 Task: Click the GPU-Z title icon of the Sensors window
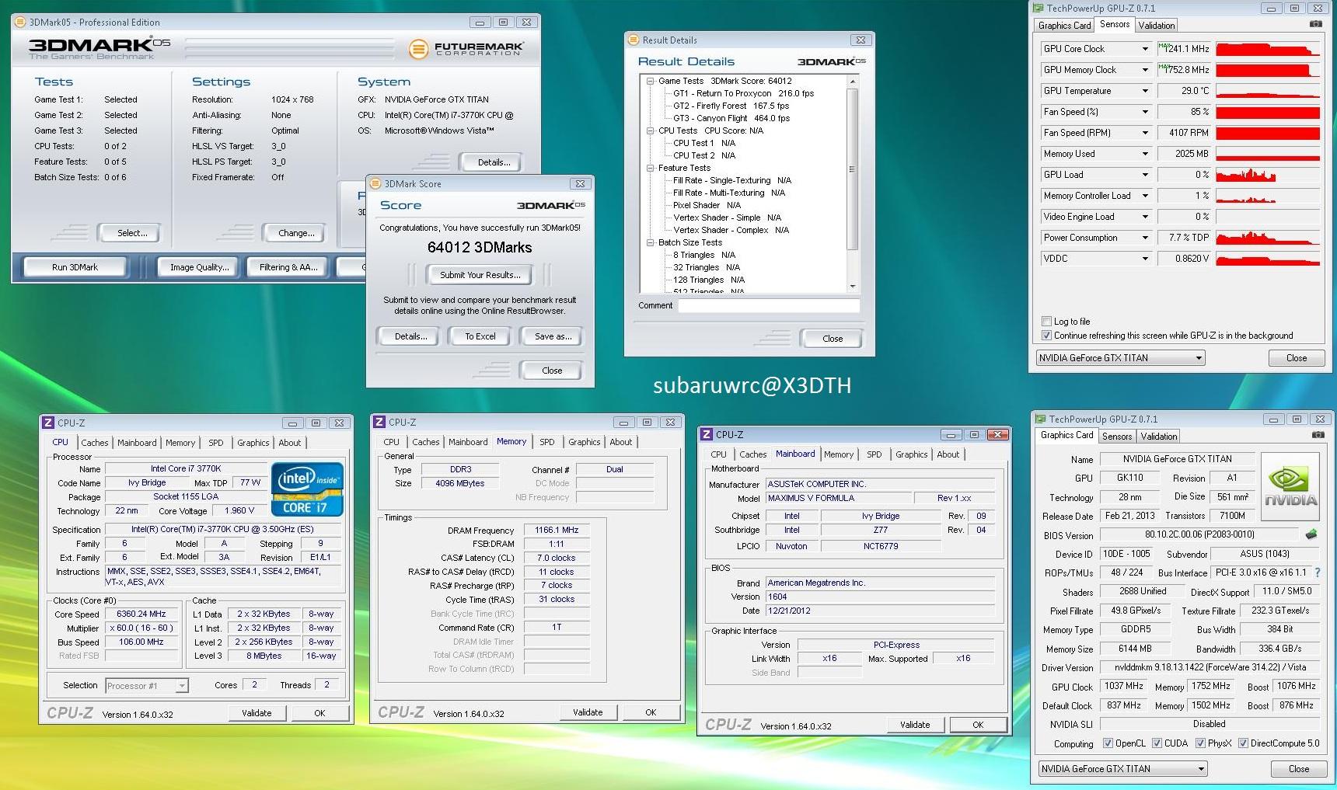coord(1038,8)
